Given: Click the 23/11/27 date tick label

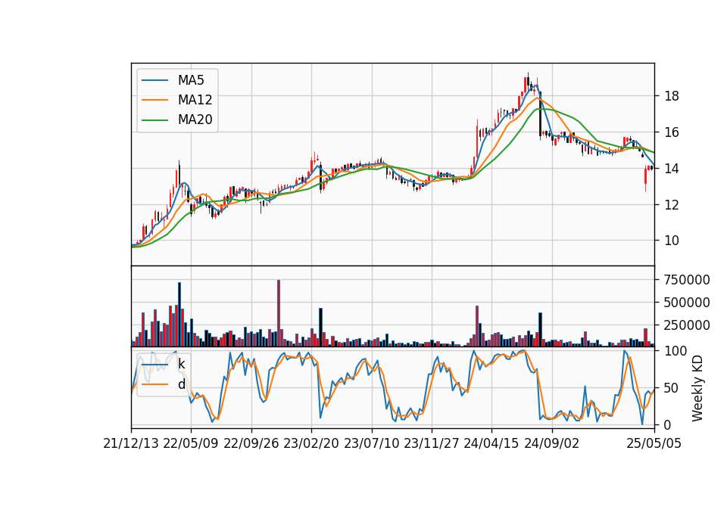Looking at the screenshot, I should click(432, 443).
